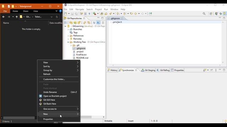Image resolution: width=227 pixels, height=127 pixels.
Task: Click the Save All toolbar icon
Action: 76,14
